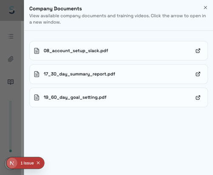This screenshot has width=213, height=175.
Task: Click the red N dev tools logo
Action: [x=12, y=163]
